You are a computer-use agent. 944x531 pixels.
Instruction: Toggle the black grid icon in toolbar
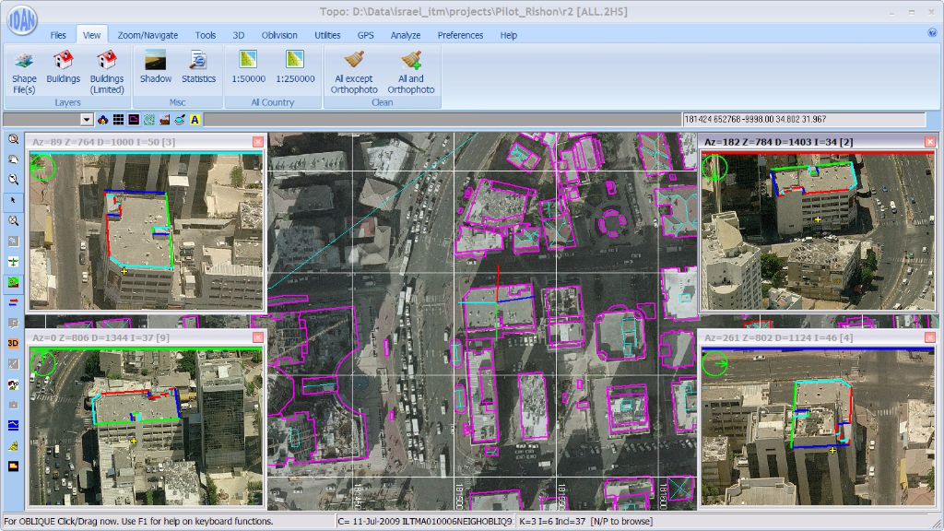(x=118, y=120)
